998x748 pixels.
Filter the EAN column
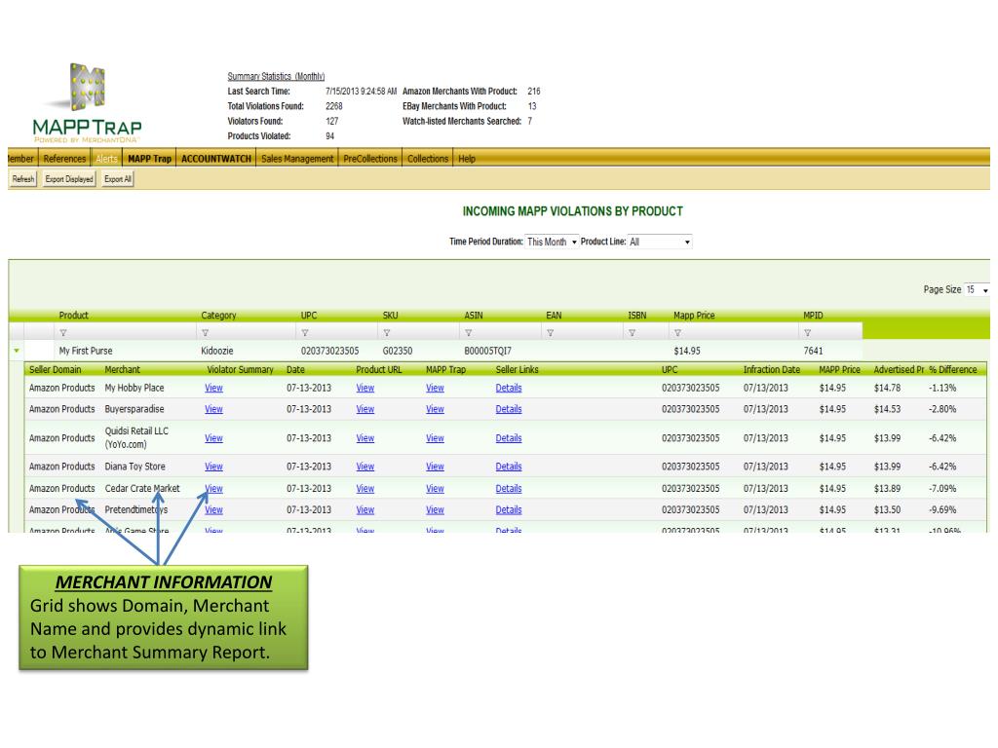coord(550,333)
